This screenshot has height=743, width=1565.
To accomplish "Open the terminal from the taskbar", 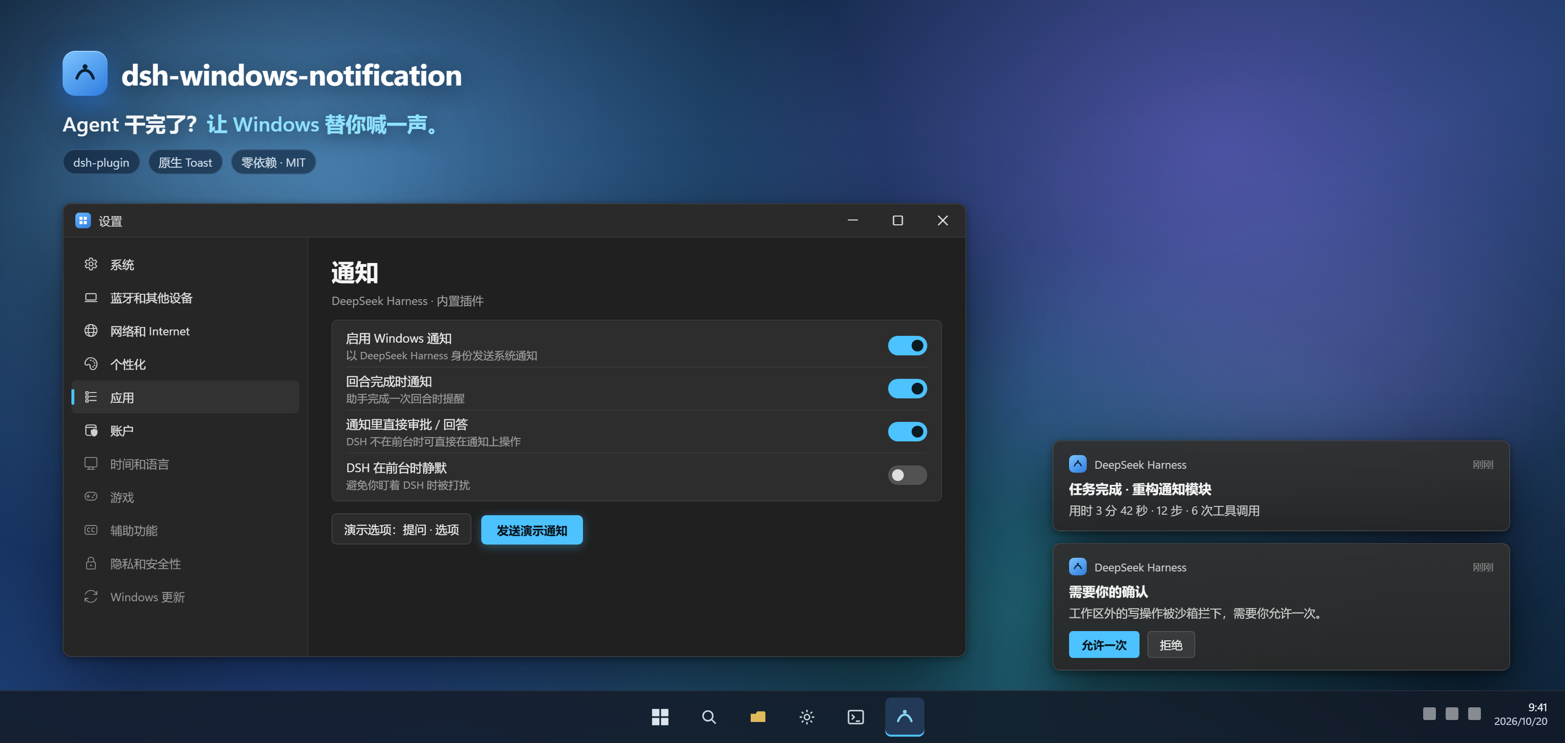I will click(855, 717).
